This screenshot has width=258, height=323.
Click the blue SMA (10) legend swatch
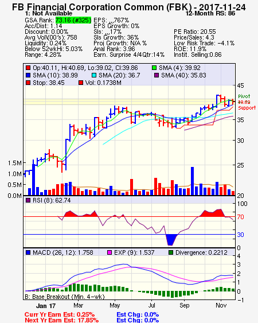point(28,75)
